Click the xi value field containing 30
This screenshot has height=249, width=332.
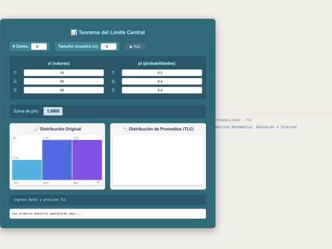pyautogui.click(x=64, y=90)
